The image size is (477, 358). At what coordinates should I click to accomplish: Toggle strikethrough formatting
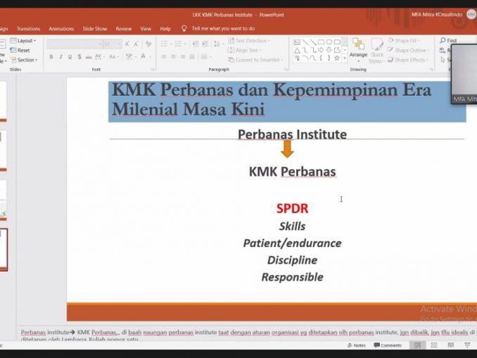89,56
